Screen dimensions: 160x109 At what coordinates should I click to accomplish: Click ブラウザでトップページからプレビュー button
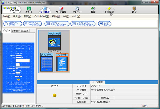[83, 24]
